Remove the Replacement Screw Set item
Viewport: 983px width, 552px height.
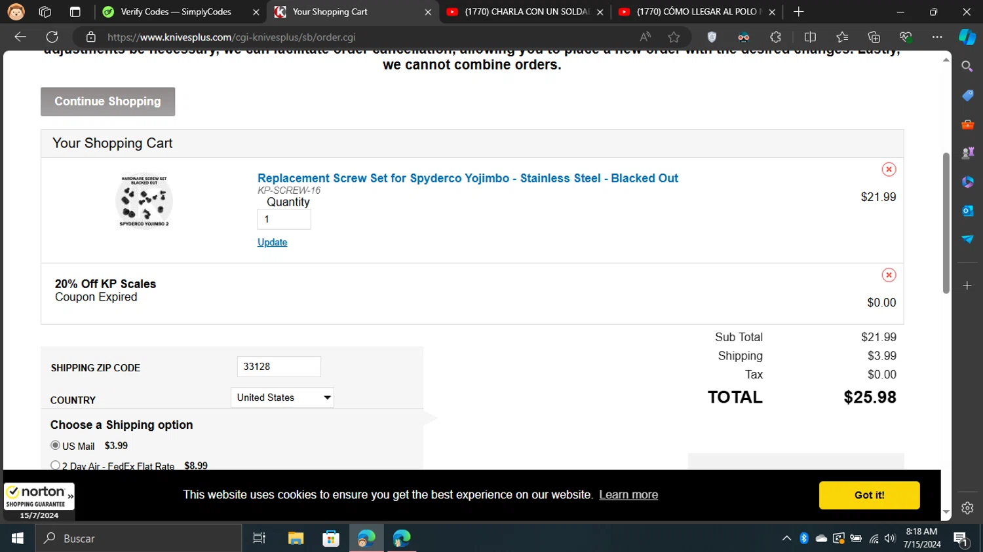pyautogui.click(x=889, y=170)
